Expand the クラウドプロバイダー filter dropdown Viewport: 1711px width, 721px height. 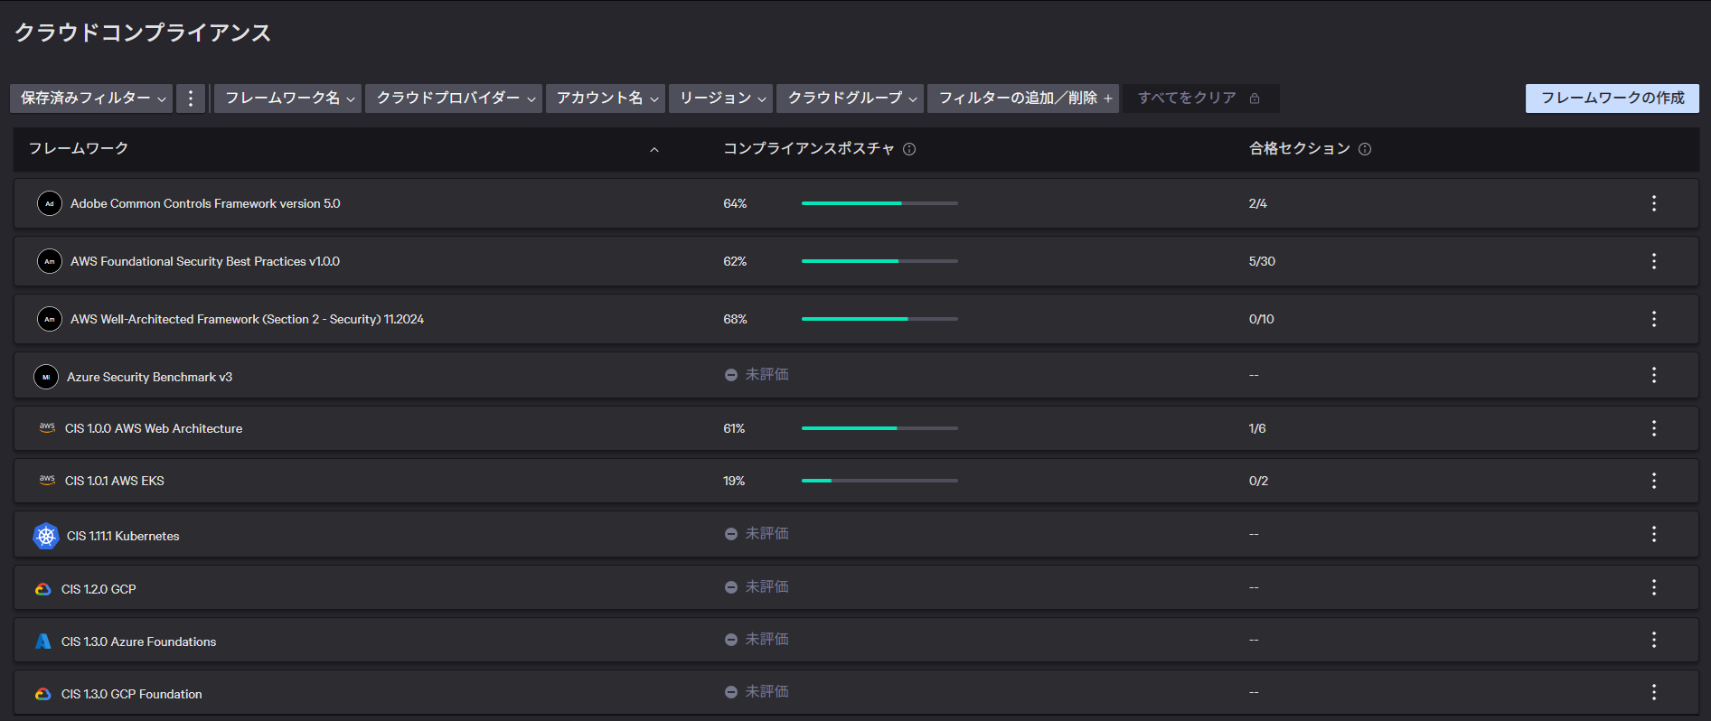pyautogui.click(x=454, y=98)
